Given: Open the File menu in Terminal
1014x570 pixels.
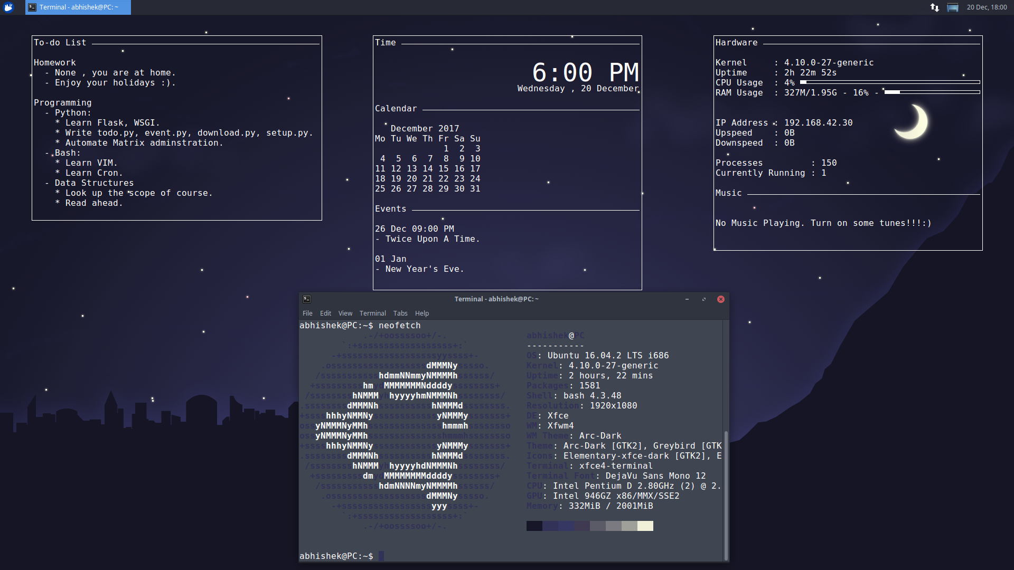Looking at the screenshot, I should pyautogui.click(x=307, y=313).
